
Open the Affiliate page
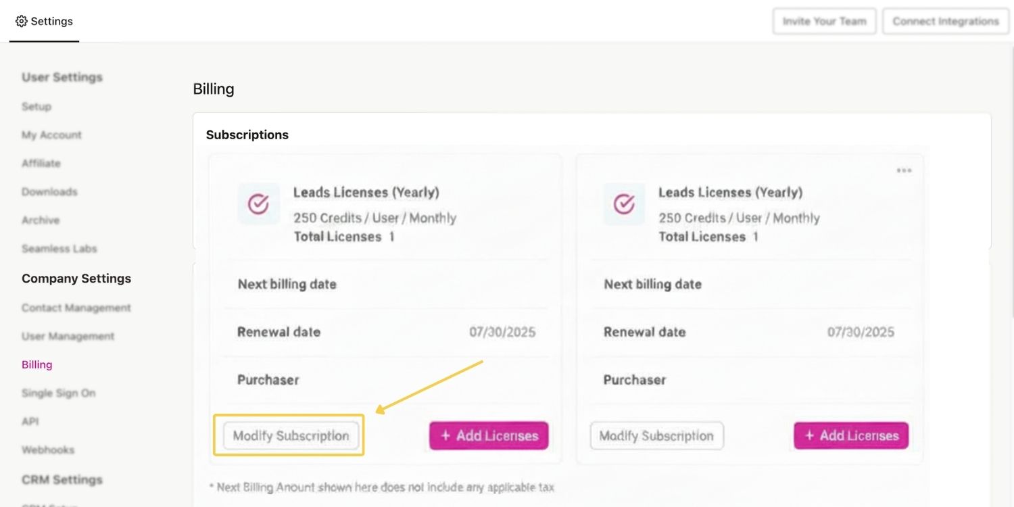[41, 163]
